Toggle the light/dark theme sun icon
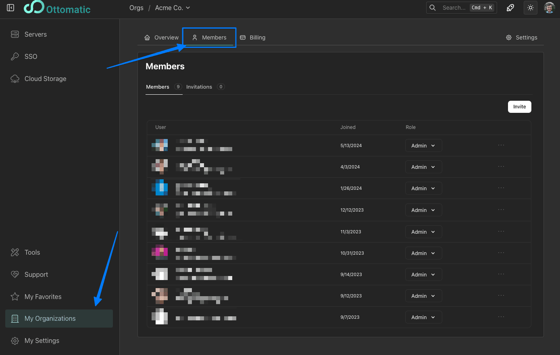Viewport: 560px width, 355px height. (x=530, y=8)
